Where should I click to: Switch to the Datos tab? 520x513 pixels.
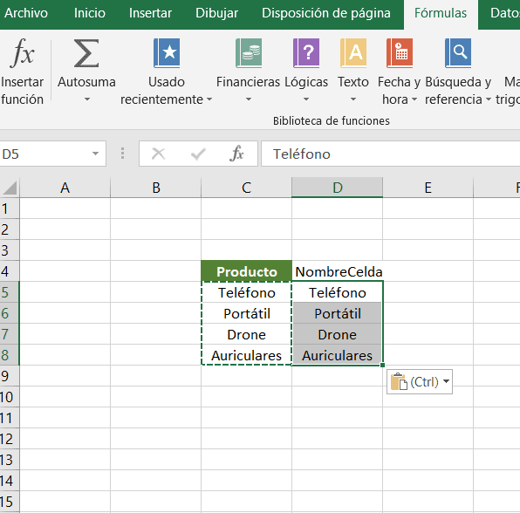pos(504,13)
